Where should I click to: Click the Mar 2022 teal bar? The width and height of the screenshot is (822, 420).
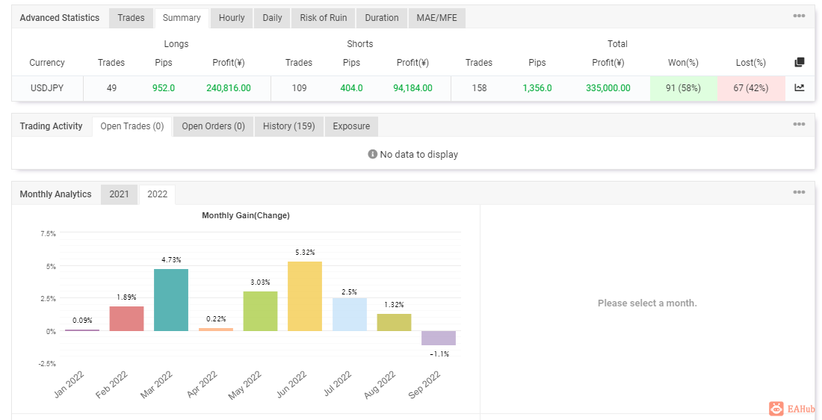[x=171, y=300]
